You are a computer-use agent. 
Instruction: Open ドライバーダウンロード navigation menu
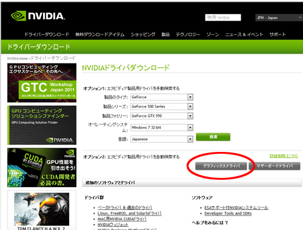tap(47, 34)
